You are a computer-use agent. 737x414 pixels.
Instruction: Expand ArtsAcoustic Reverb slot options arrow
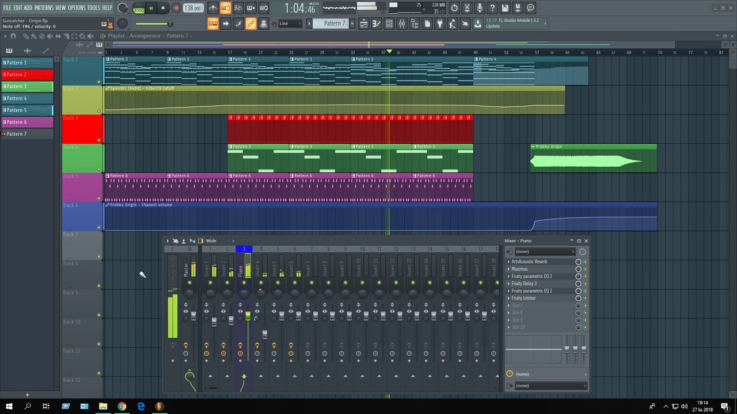(x=509, y=262)
